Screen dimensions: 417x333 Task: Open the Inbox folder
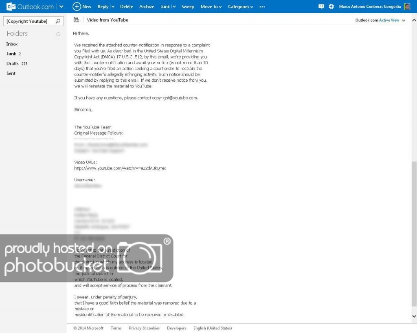[12, 44]
